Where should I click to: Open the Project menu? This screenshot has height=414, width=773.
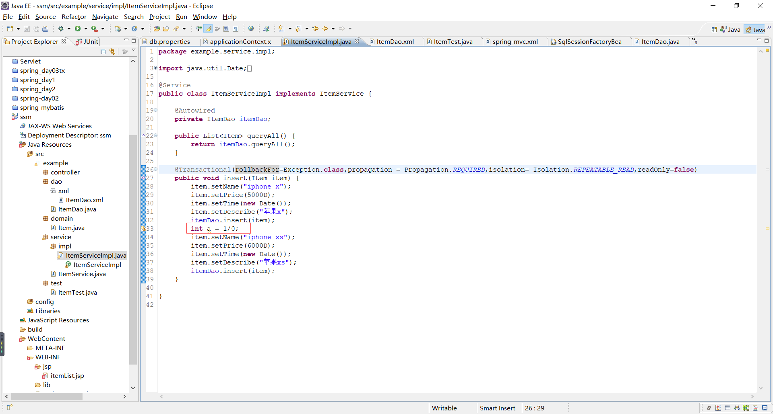click(159, 17)
